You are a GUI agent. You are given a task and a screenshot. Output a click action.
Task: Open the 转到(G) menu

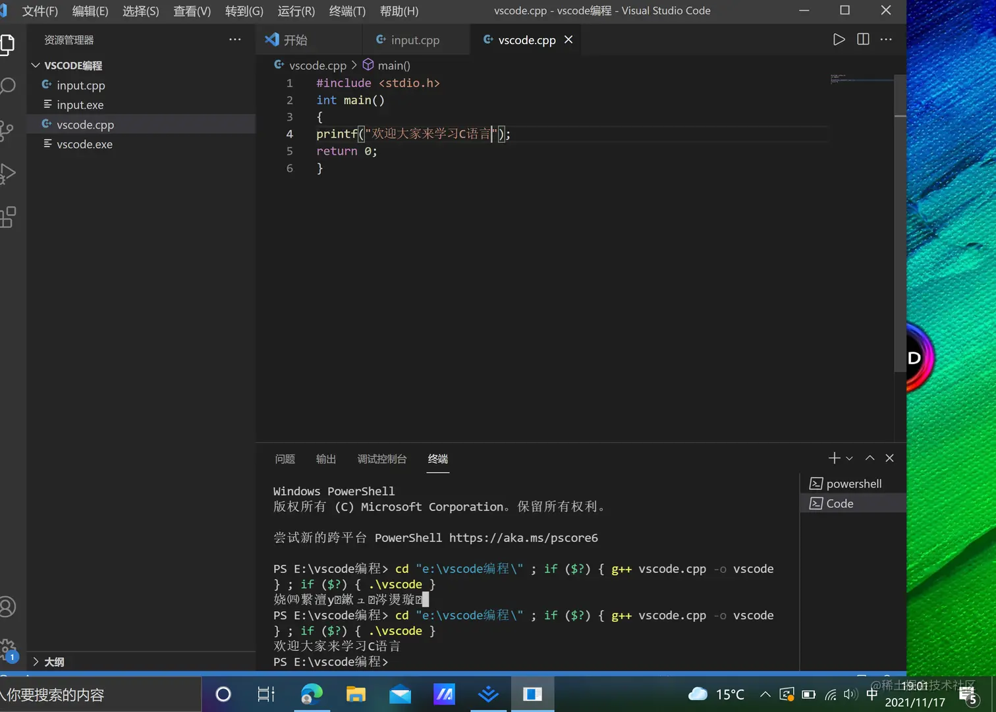click(244, 11)
